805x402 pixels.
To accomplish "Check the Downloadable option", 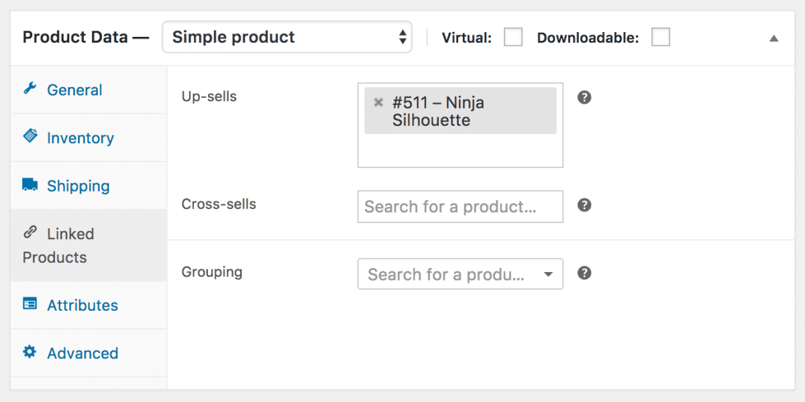I will (x=660, y=38).
